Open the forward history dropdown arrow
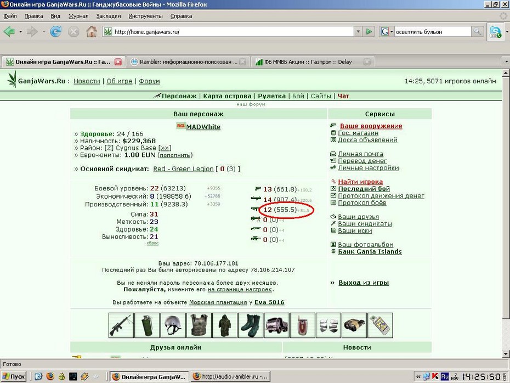The width and height of the screenshot is (510, 383). (x=43, y=32)
